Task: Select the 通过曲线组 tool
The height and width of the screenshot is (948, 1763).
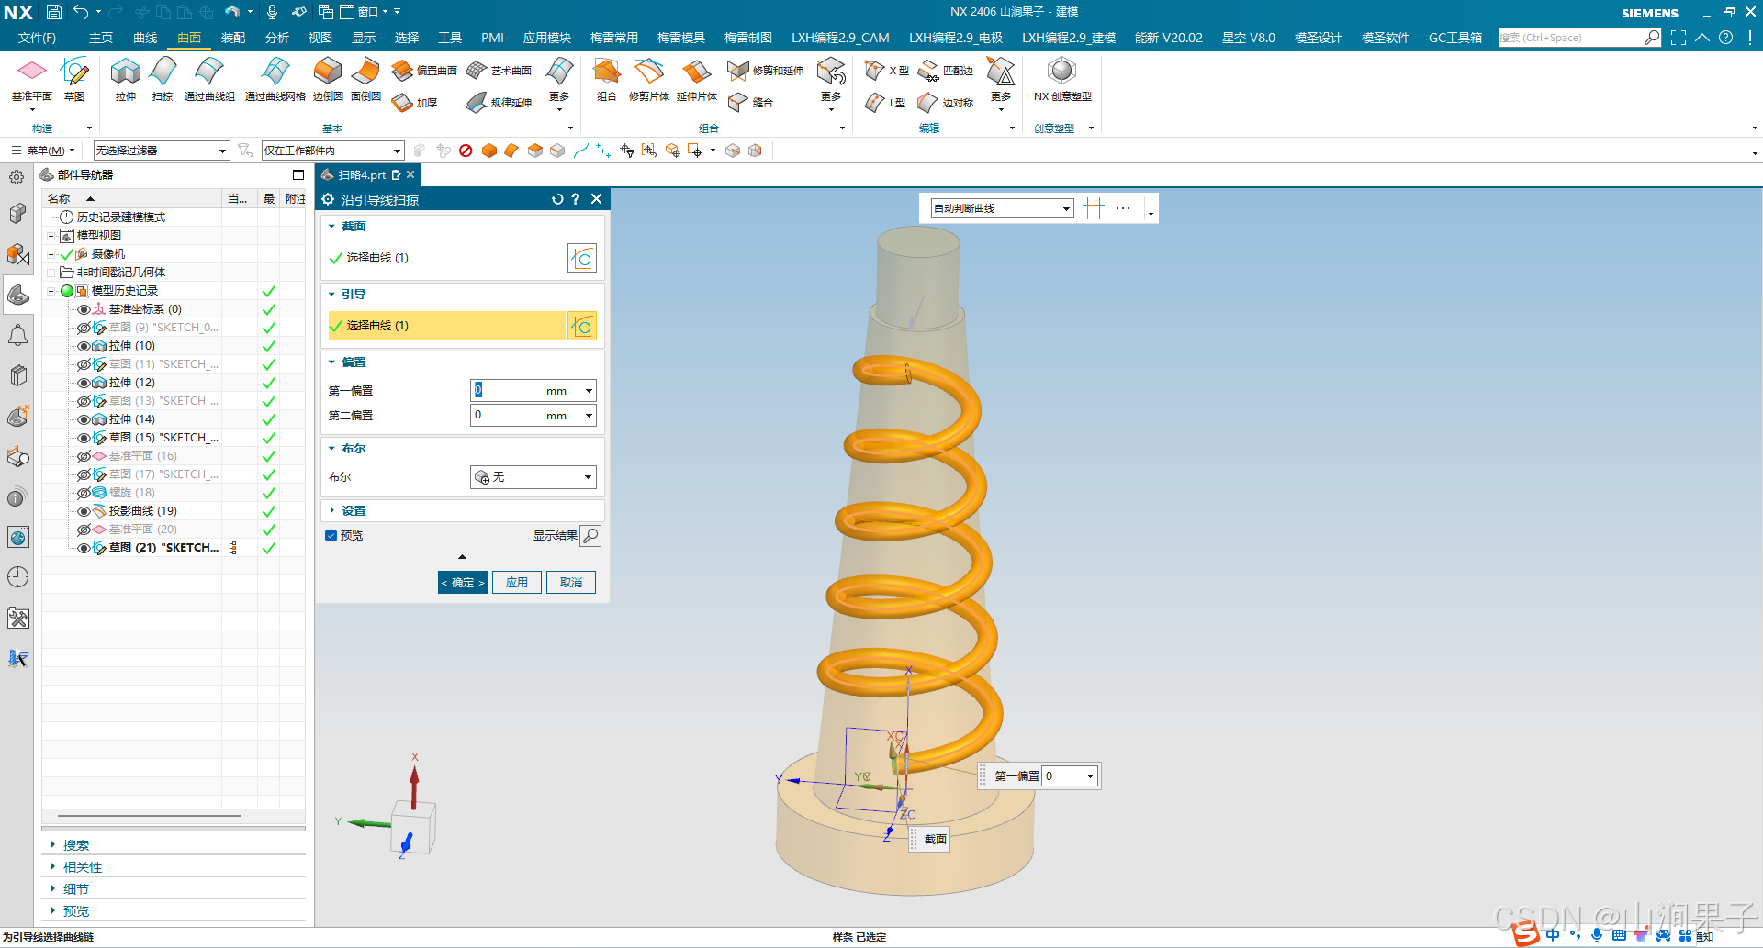Action: (x=209, y=79)
